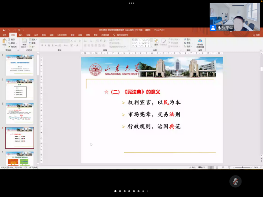Toggle bold text formatting
Viewport: 263px width, 197px height.
[42, 45]
